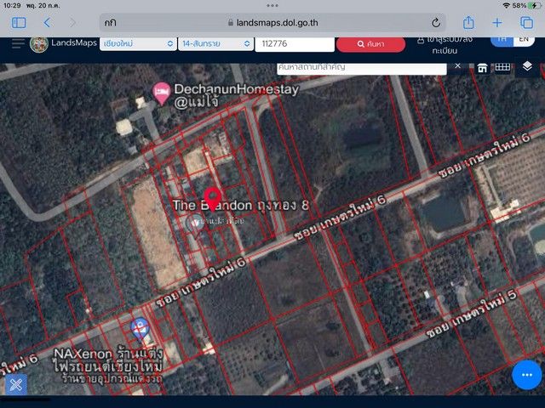Image resolution: width=545 pixels, height=408 pixels.
Task: Clear the place search box with X
Action: tap(456, 65)
